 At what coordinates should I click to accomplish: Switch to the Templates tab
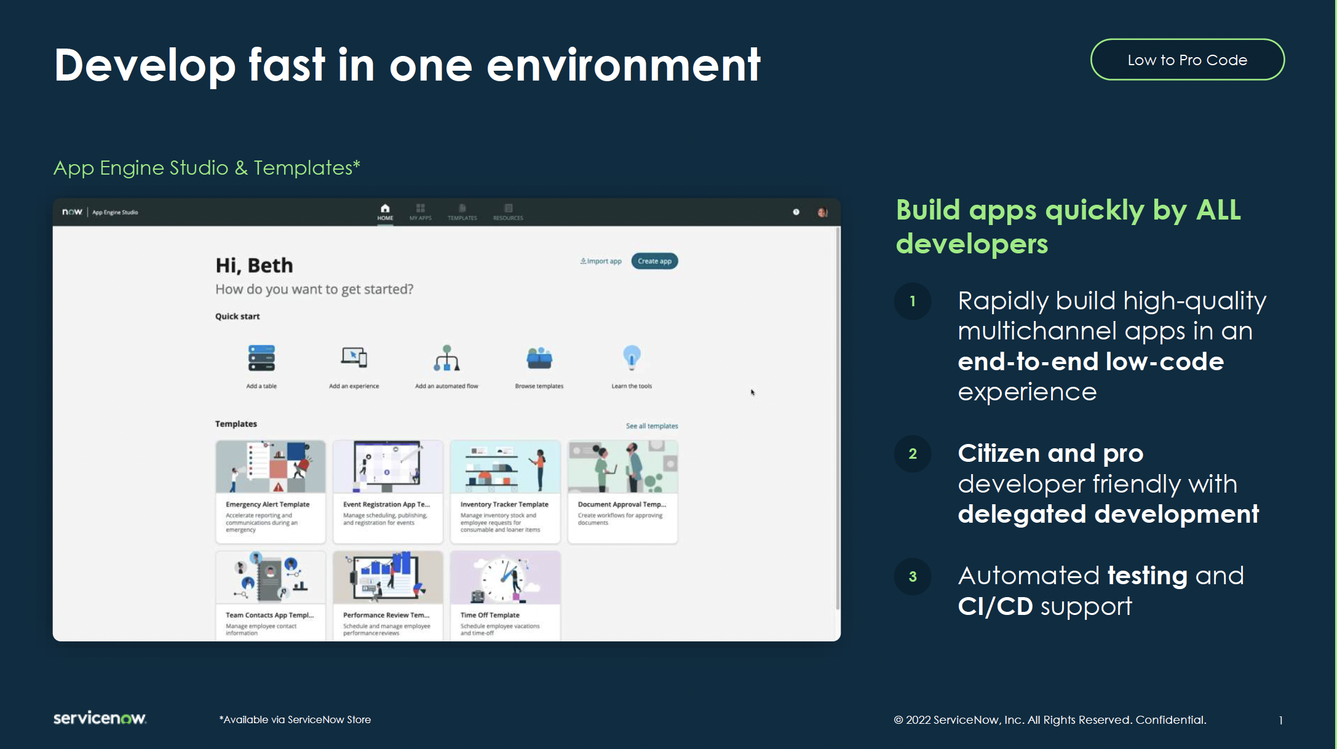coord(462,212)
